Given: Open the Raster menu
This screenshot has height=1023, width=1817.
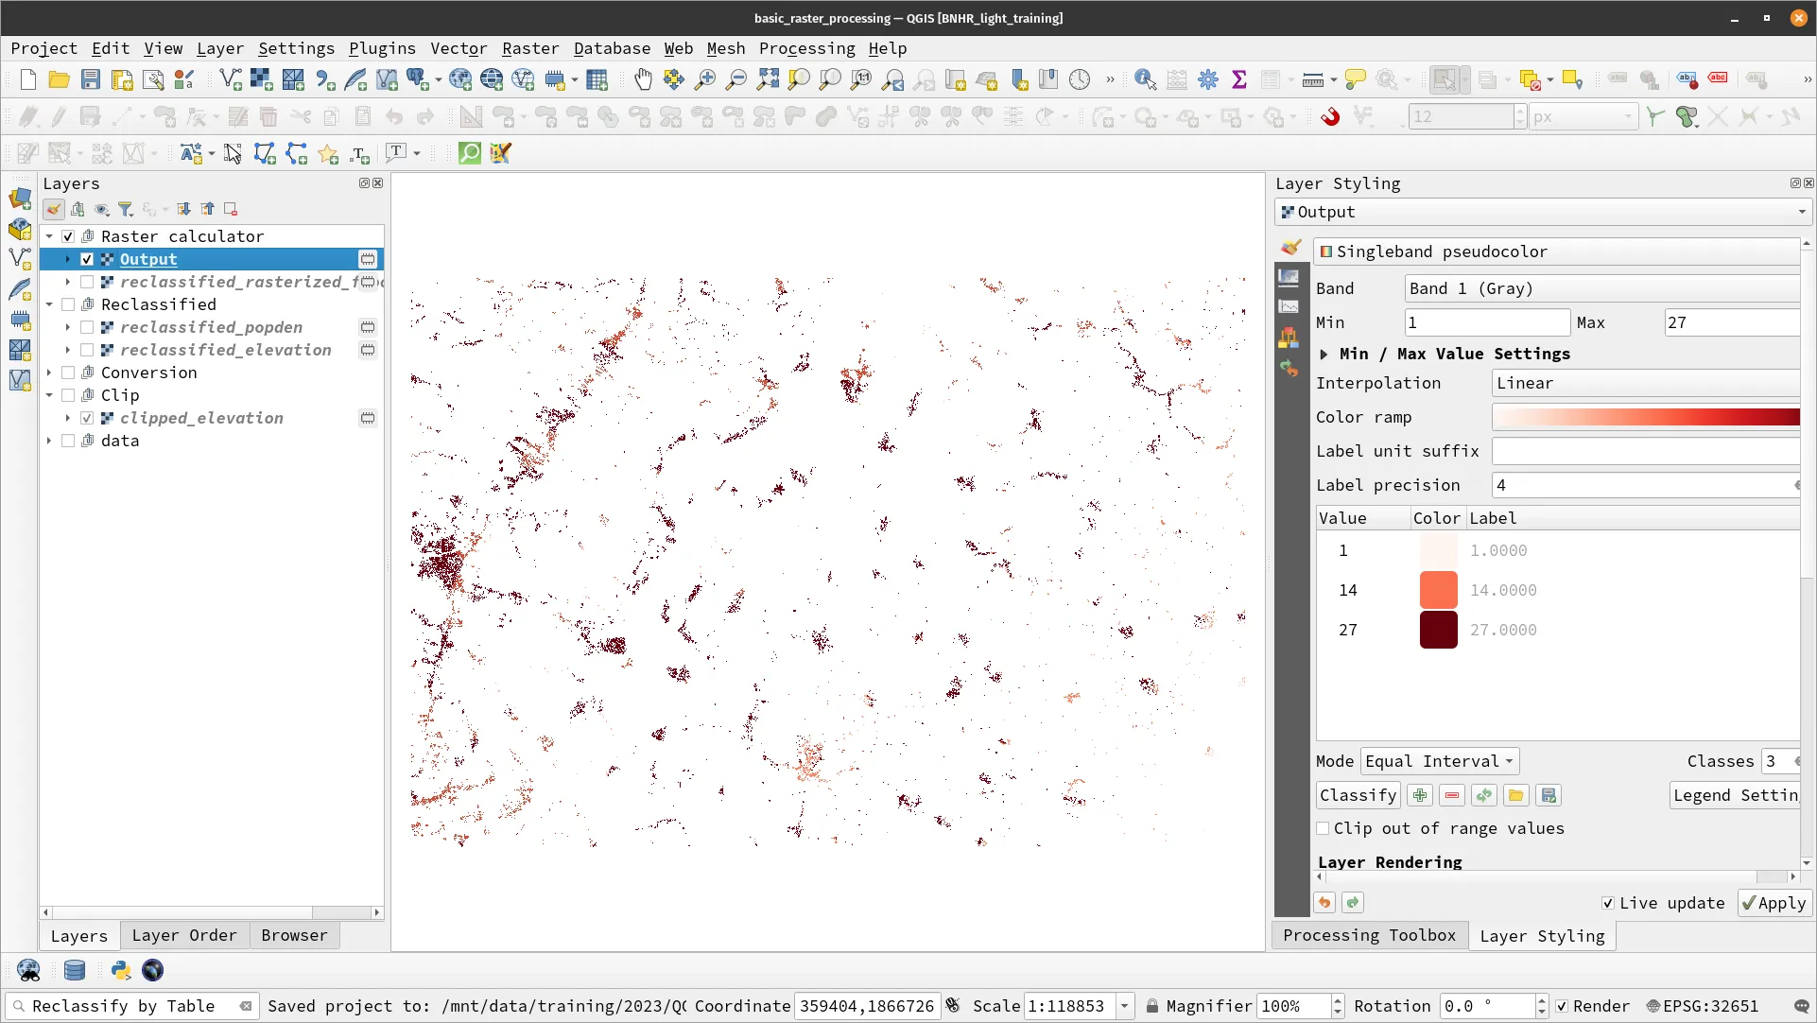Looking at the screenshot, I should tap(529, 48).
